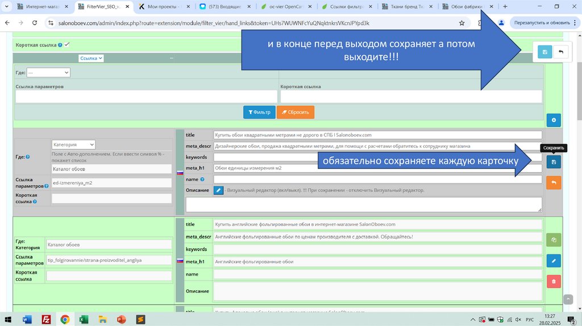Delete the English foil wallpaper card (red trash)
This screenshot has width=582, height=326.
pyautogui.click(x=554, y=282)
